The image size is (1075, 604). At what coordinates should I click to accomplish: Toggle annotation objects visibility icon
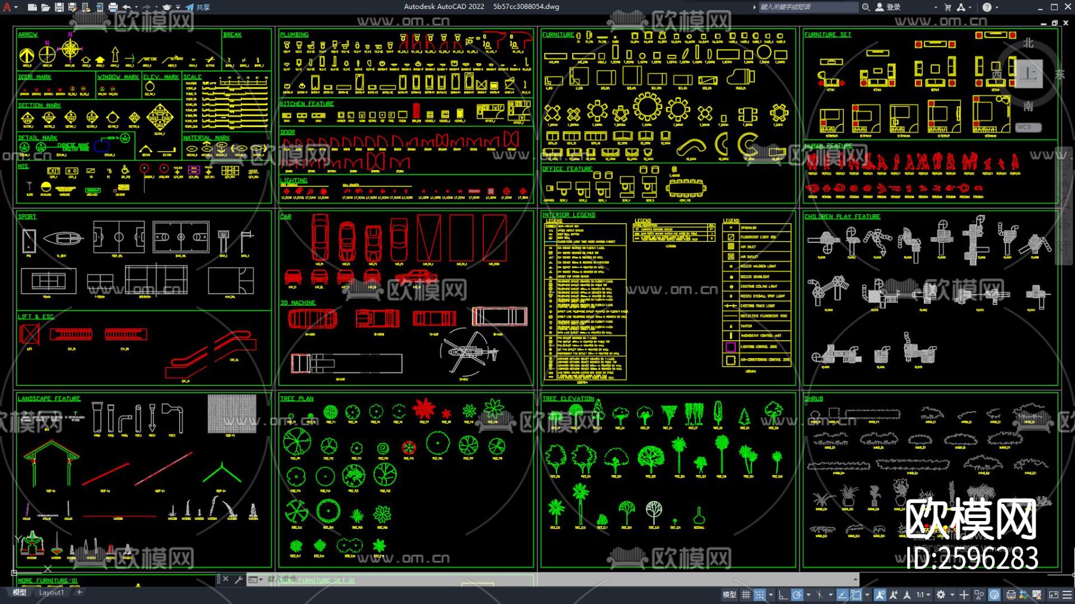click(880, 595)
